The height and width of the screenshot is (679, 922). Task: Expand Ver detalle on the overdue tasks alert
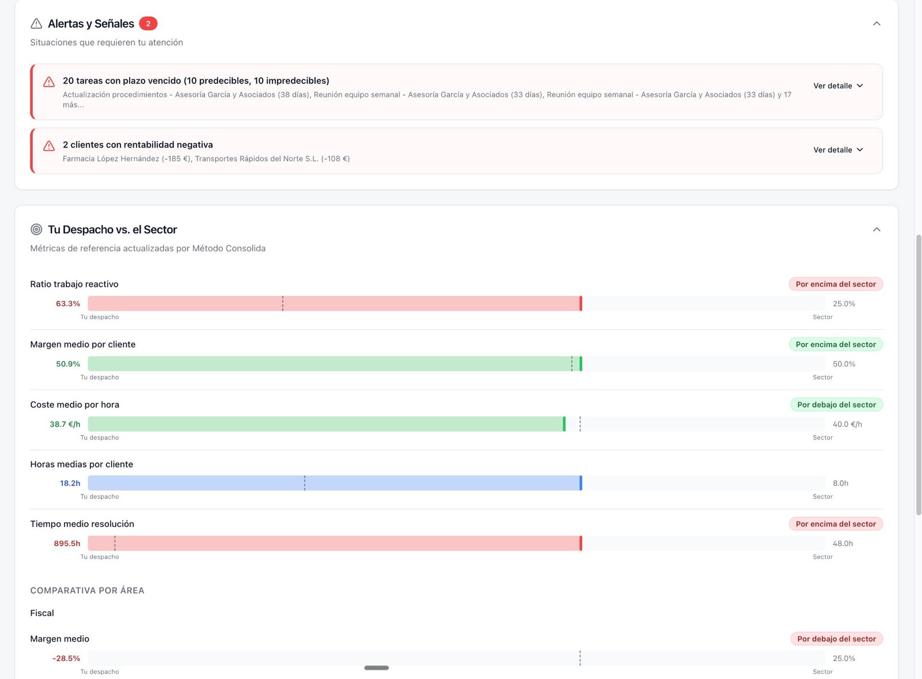[838, 85]
